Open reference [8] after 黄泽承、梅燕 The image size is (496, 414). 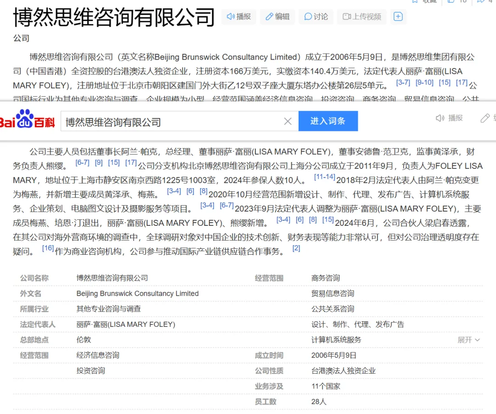(203, 191)
